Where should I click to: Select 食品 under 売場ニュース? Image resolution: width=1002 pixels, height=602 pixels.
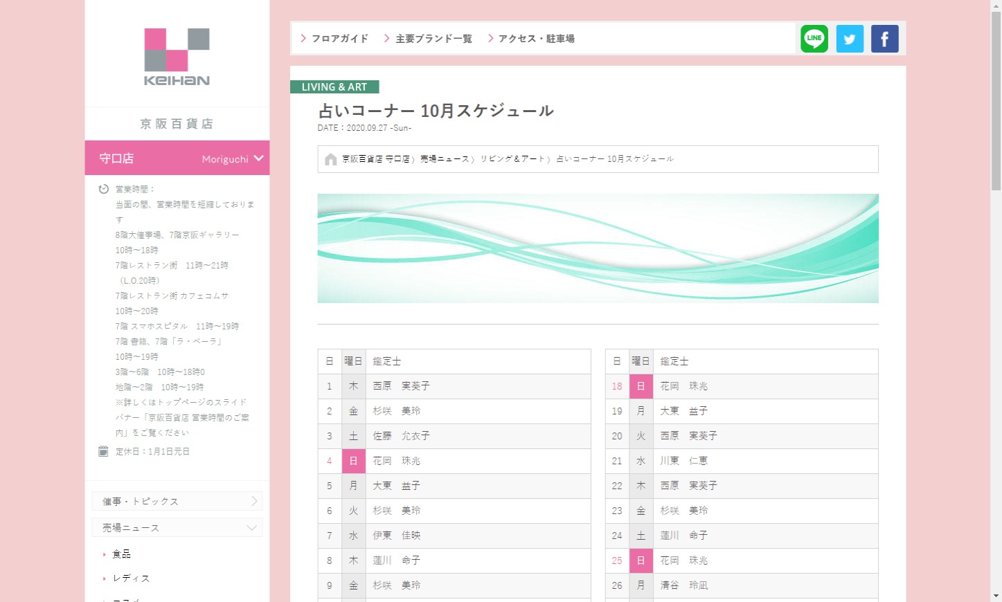(x=122, y=554)
